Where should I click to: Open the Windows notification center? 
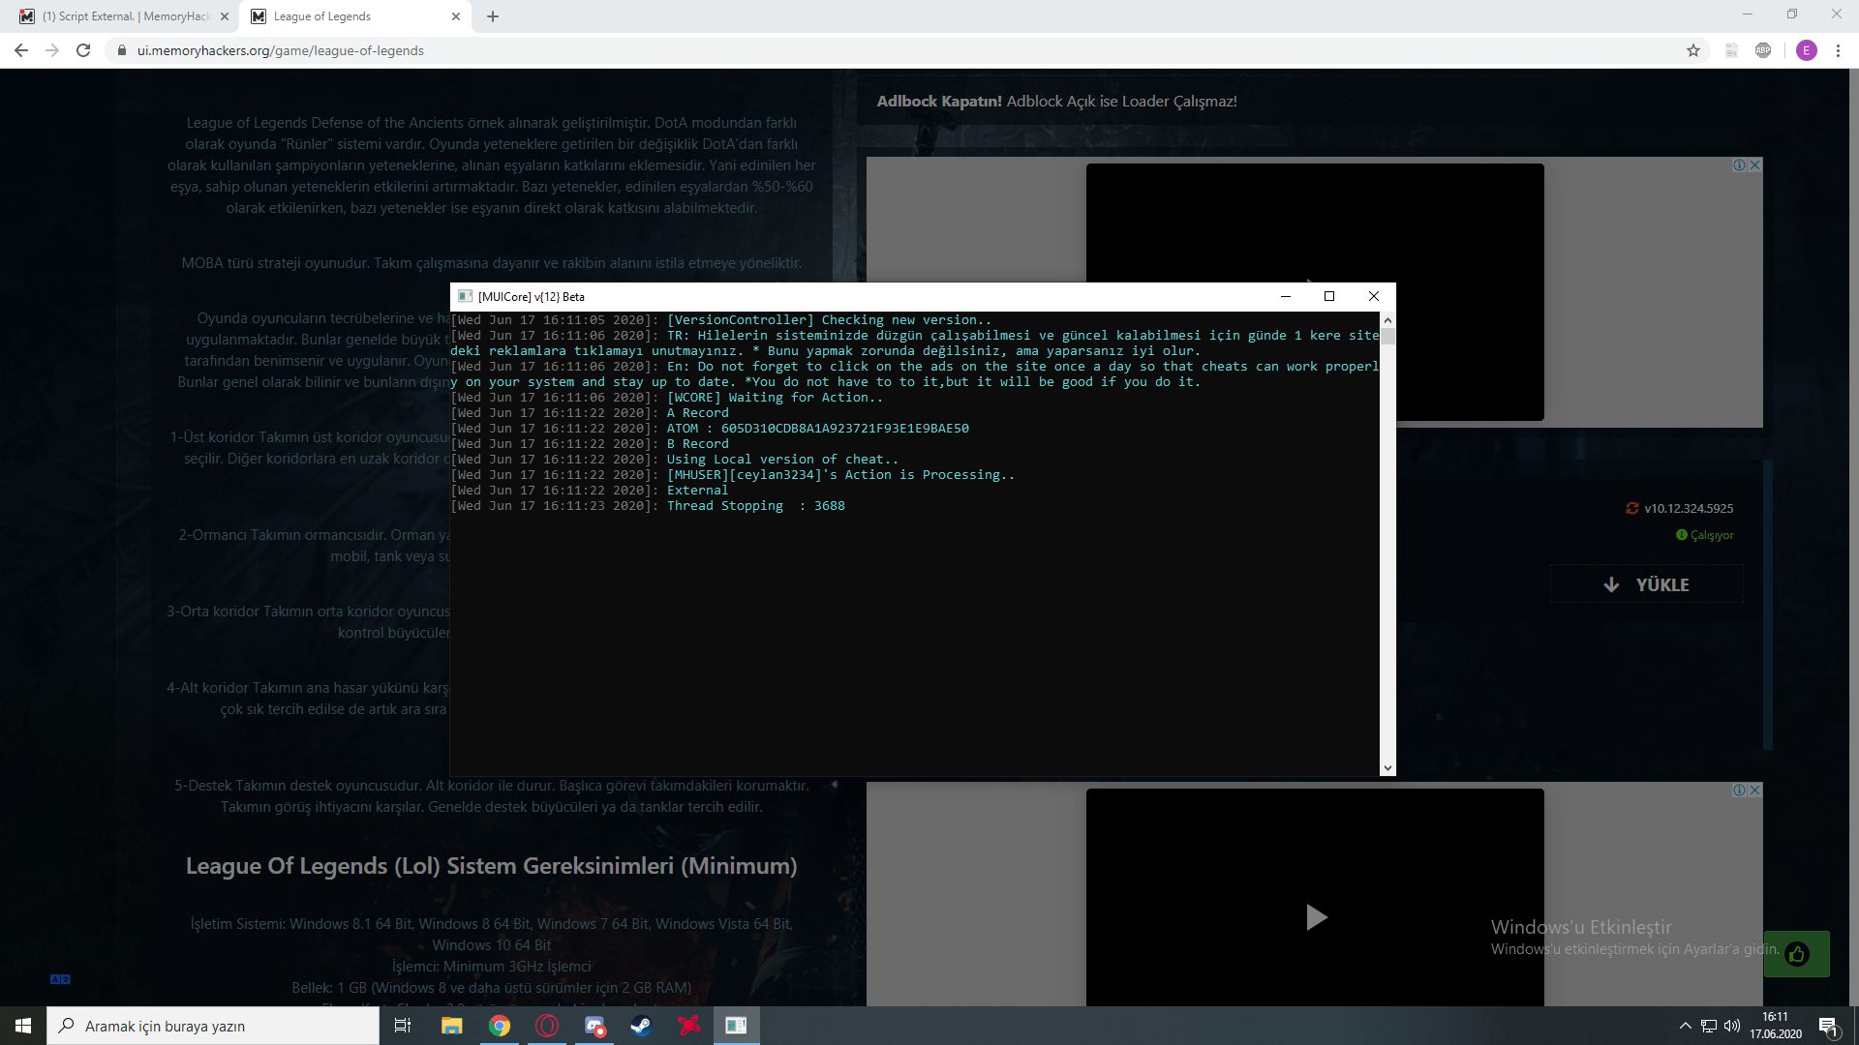pos(1829,1027)
